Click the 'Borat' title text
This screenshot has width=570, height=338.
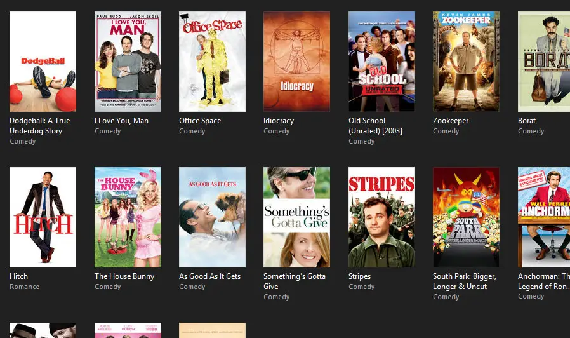pos(527,121)
